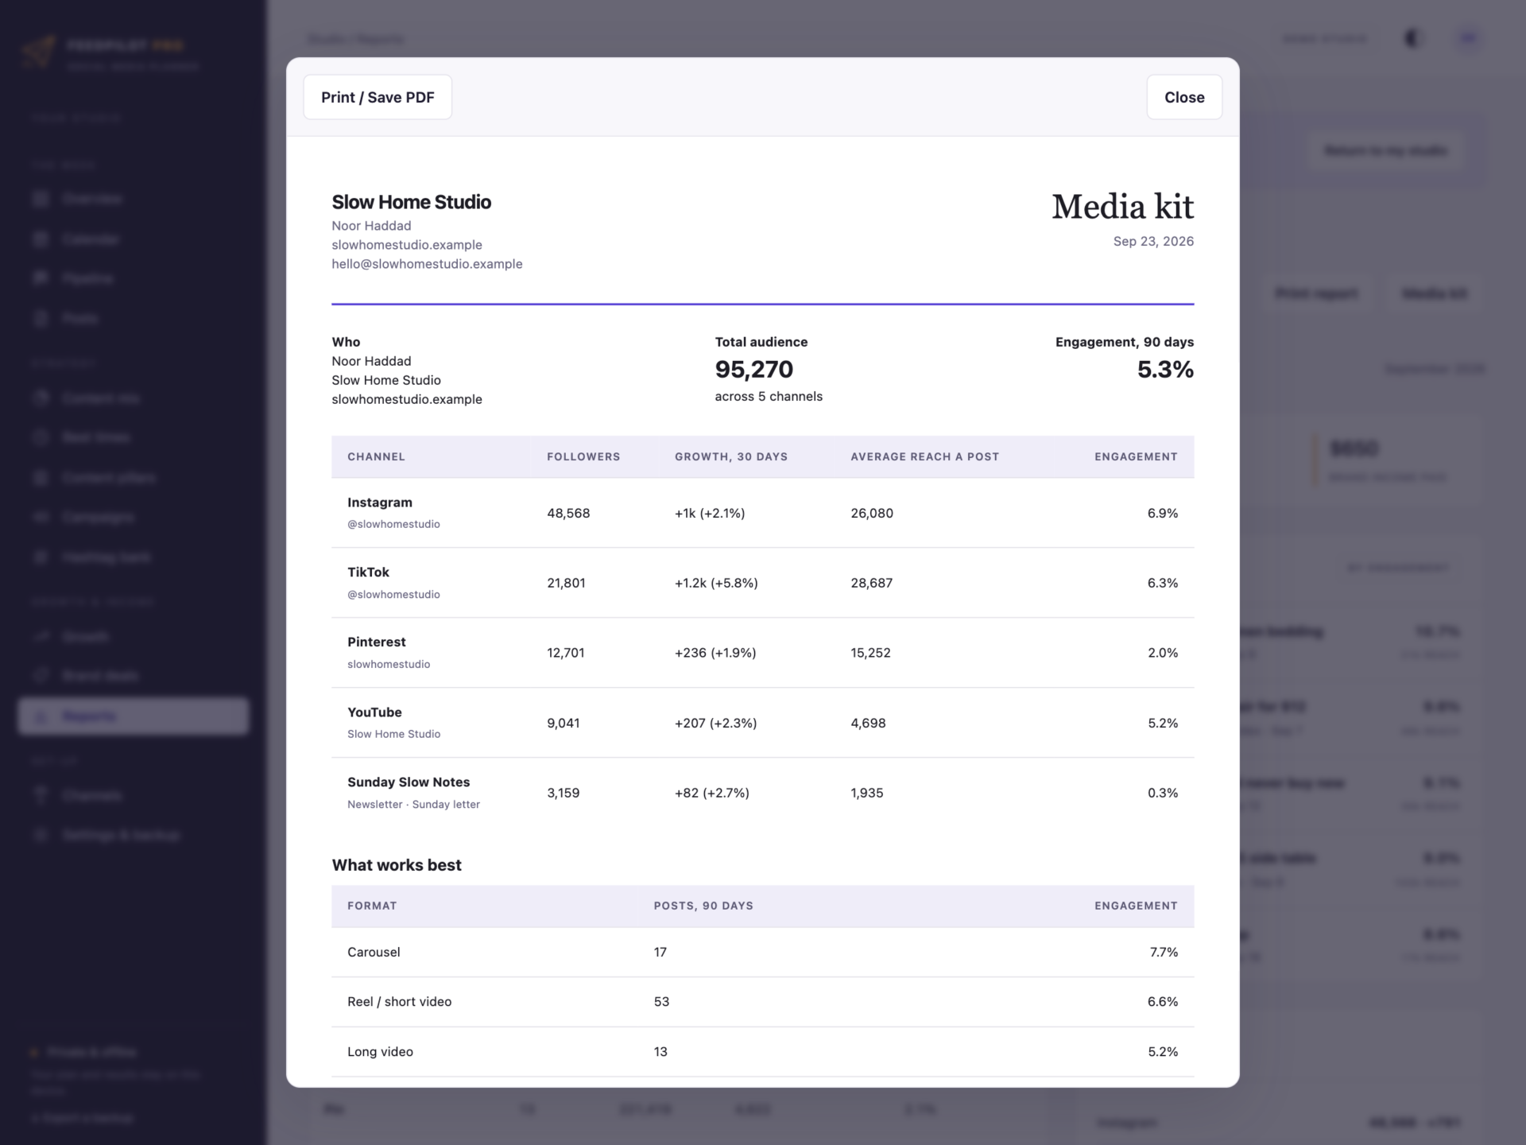Click Instagram growth +1k (+2.1%)
The width and height of the screenshot is (1526, 1145).
[x=710, y=513]
